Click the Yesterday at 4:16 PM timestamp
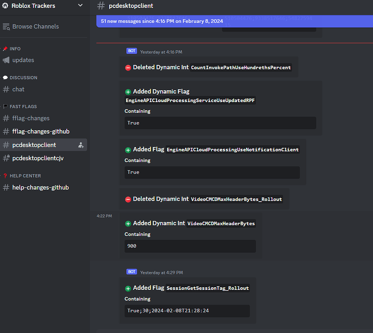Viewport: 373px width, 333px height. [x=161, y=52]
